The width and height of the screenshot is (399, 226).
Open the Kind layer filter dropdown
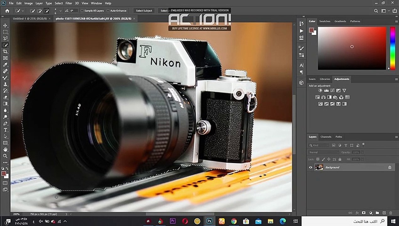(x=319, y=145)
